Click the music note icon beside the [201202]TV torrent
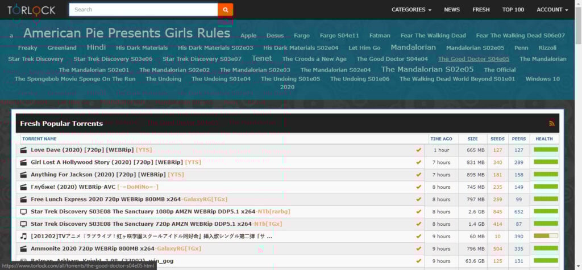 click(x=24, y=237)
